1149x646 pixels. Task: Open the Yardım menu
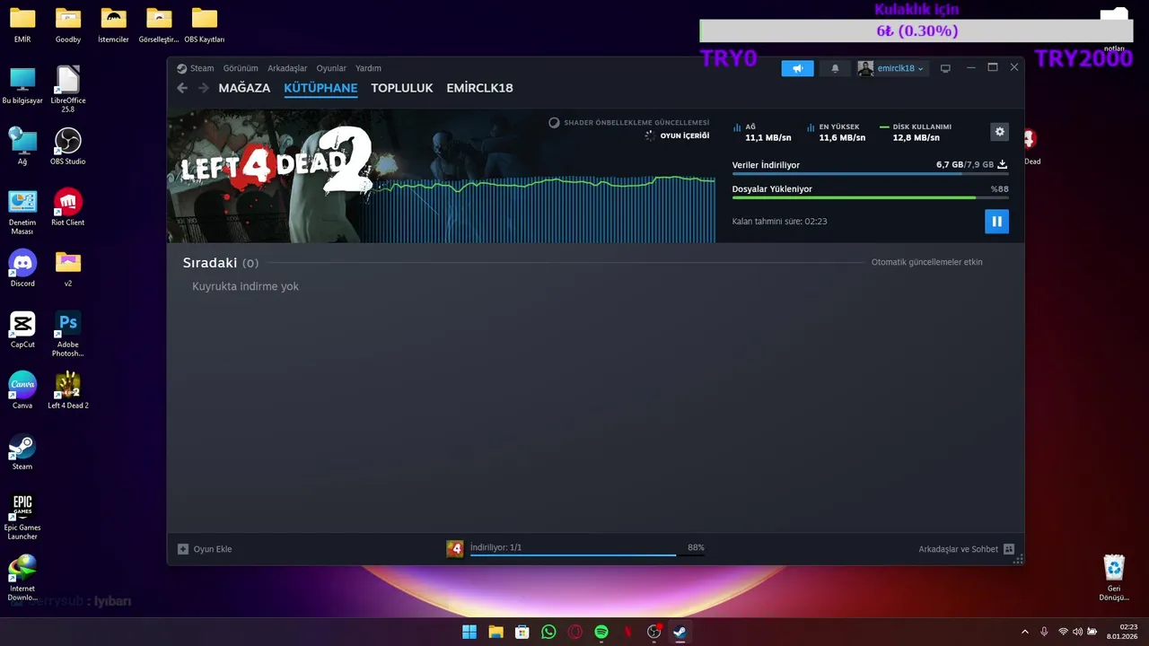tap(368, 68)
